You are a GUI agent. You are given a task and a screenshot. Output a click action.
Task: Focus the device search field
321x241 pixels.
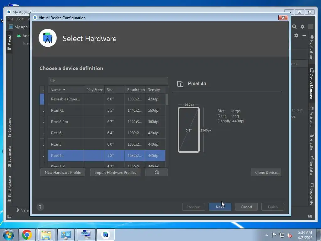click(x=108, y=81)
